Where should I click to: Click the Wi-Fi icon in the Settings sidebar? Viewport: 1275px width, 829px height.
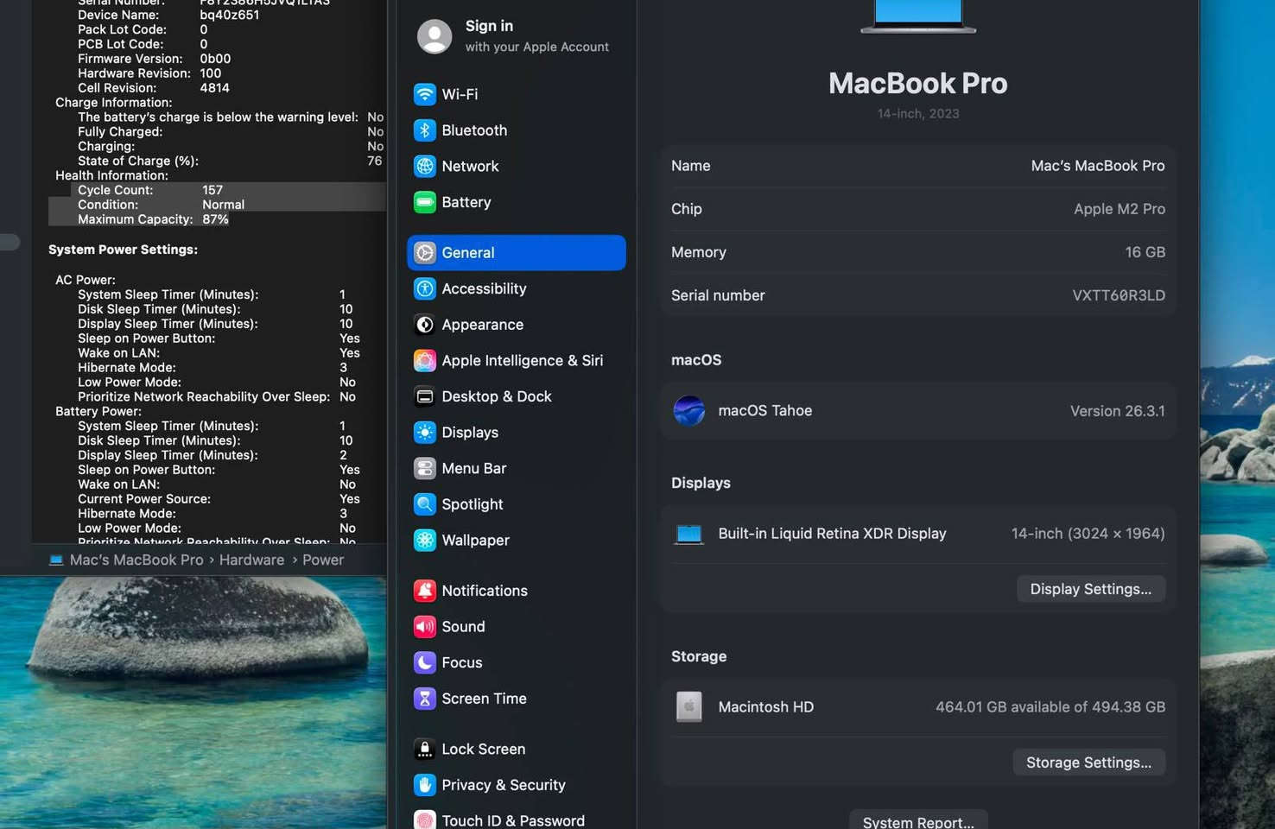[424, 94]
